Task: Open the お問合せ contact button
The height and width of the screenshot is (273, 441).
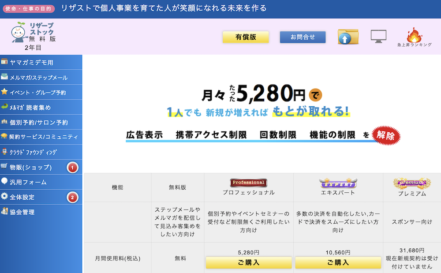Action: [x=303, y=37]
